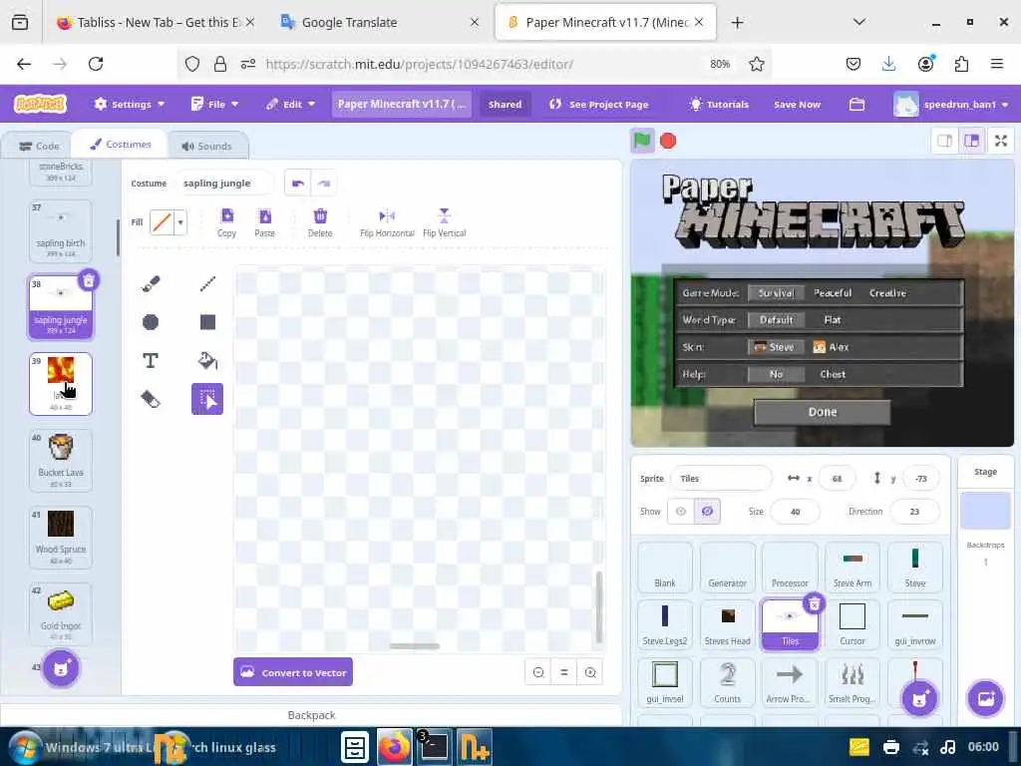Select the Line tool

(207, 284)
